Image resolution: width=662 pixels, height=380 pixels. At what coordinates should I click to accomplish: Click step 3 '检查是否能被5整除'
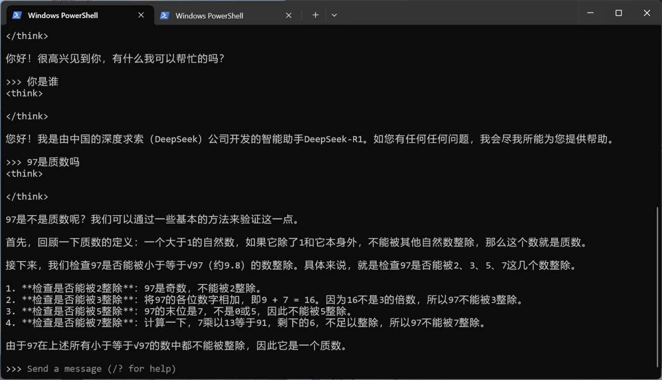[x=179, y=311]
